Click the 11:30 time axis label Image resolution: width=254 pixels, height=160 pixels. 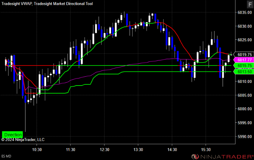tap(71, 150)
